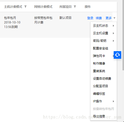Select 配置安全组 from the menu

point(104,48)
